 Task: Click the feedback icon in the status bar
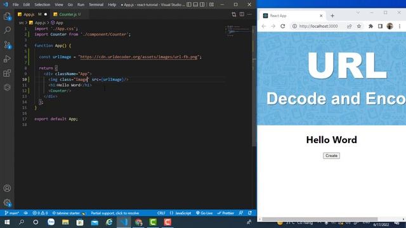[x=241, y=213]
